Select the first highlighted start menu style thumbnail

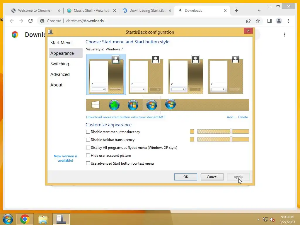click(x=106, y=74)
